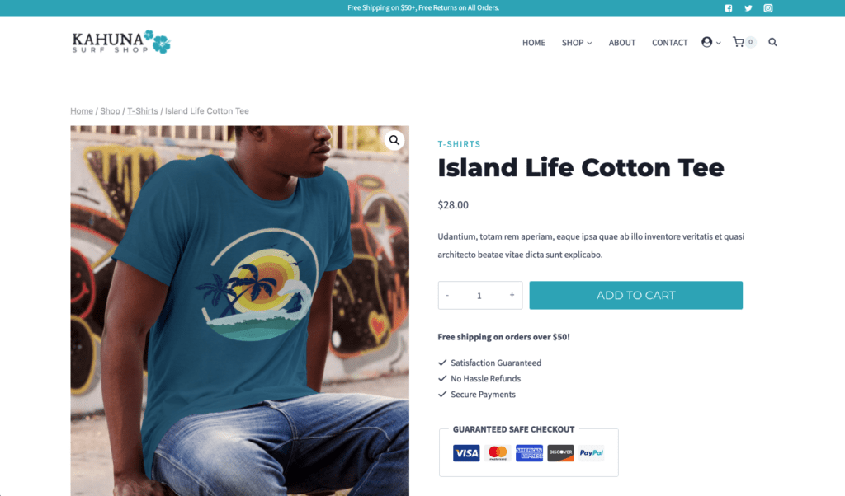Zoom product image with magnifier icon
Image resolution: width=845 pixels, height=496 pixels.
(394, 140)
